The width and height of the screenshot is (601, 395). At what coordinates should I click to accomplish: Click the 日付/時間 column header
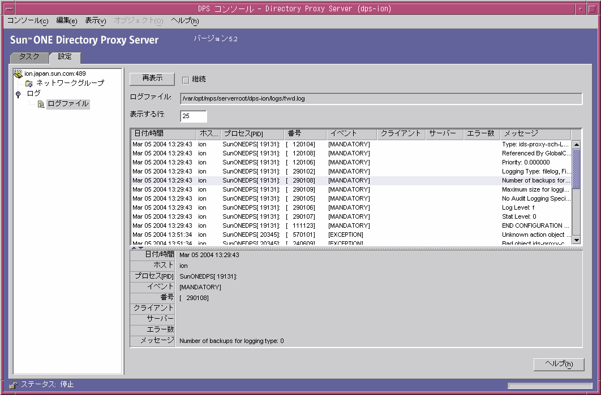click(x=164, y=134)
